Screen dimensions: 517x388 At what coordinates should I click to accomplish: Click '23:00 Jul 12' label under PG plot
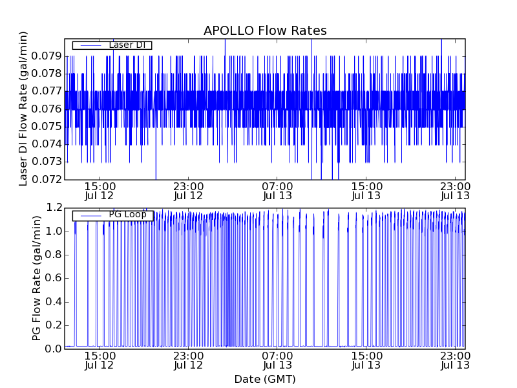click(x=188, y=361)
